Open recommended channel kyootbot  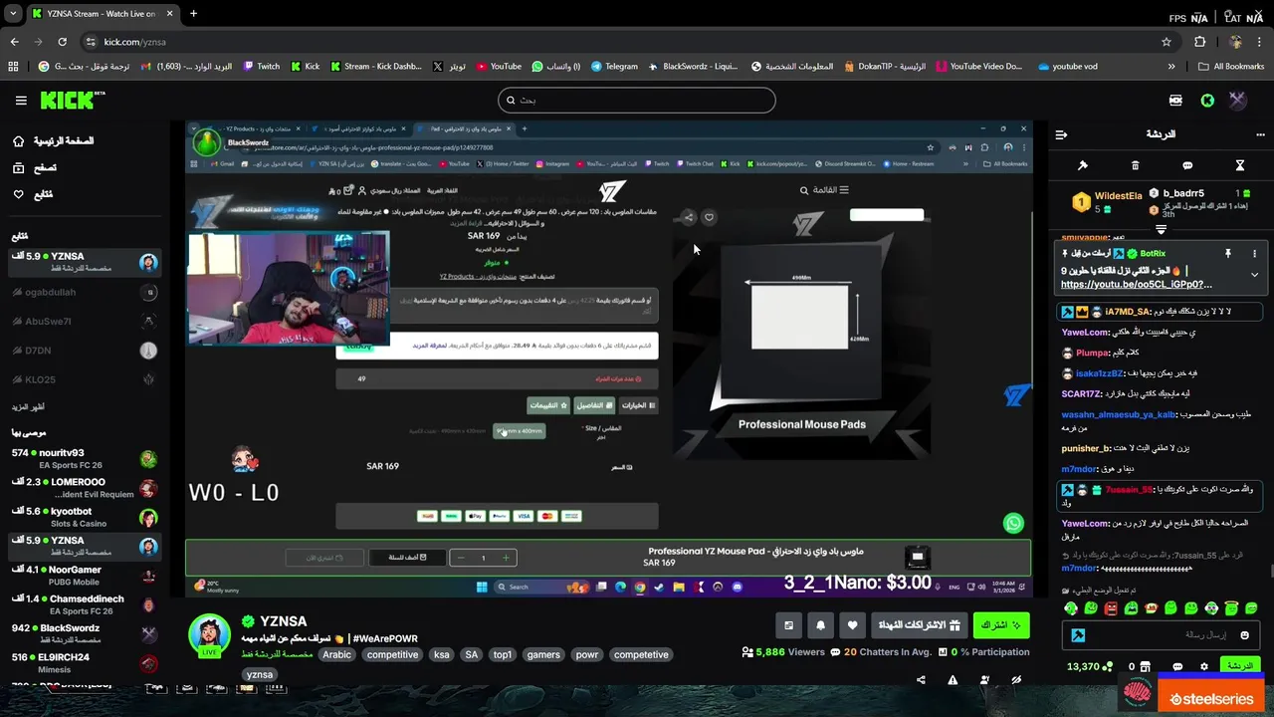point(84,517)
